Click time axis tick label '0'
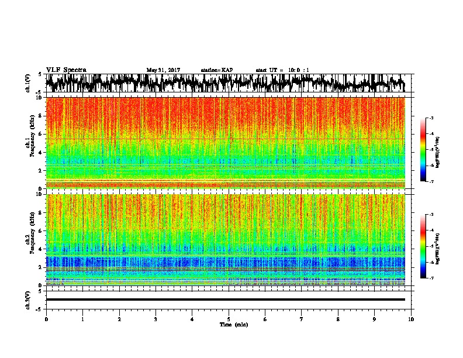Screen dimensions: 463x358 pyautogui.click(x=46, y=319)
